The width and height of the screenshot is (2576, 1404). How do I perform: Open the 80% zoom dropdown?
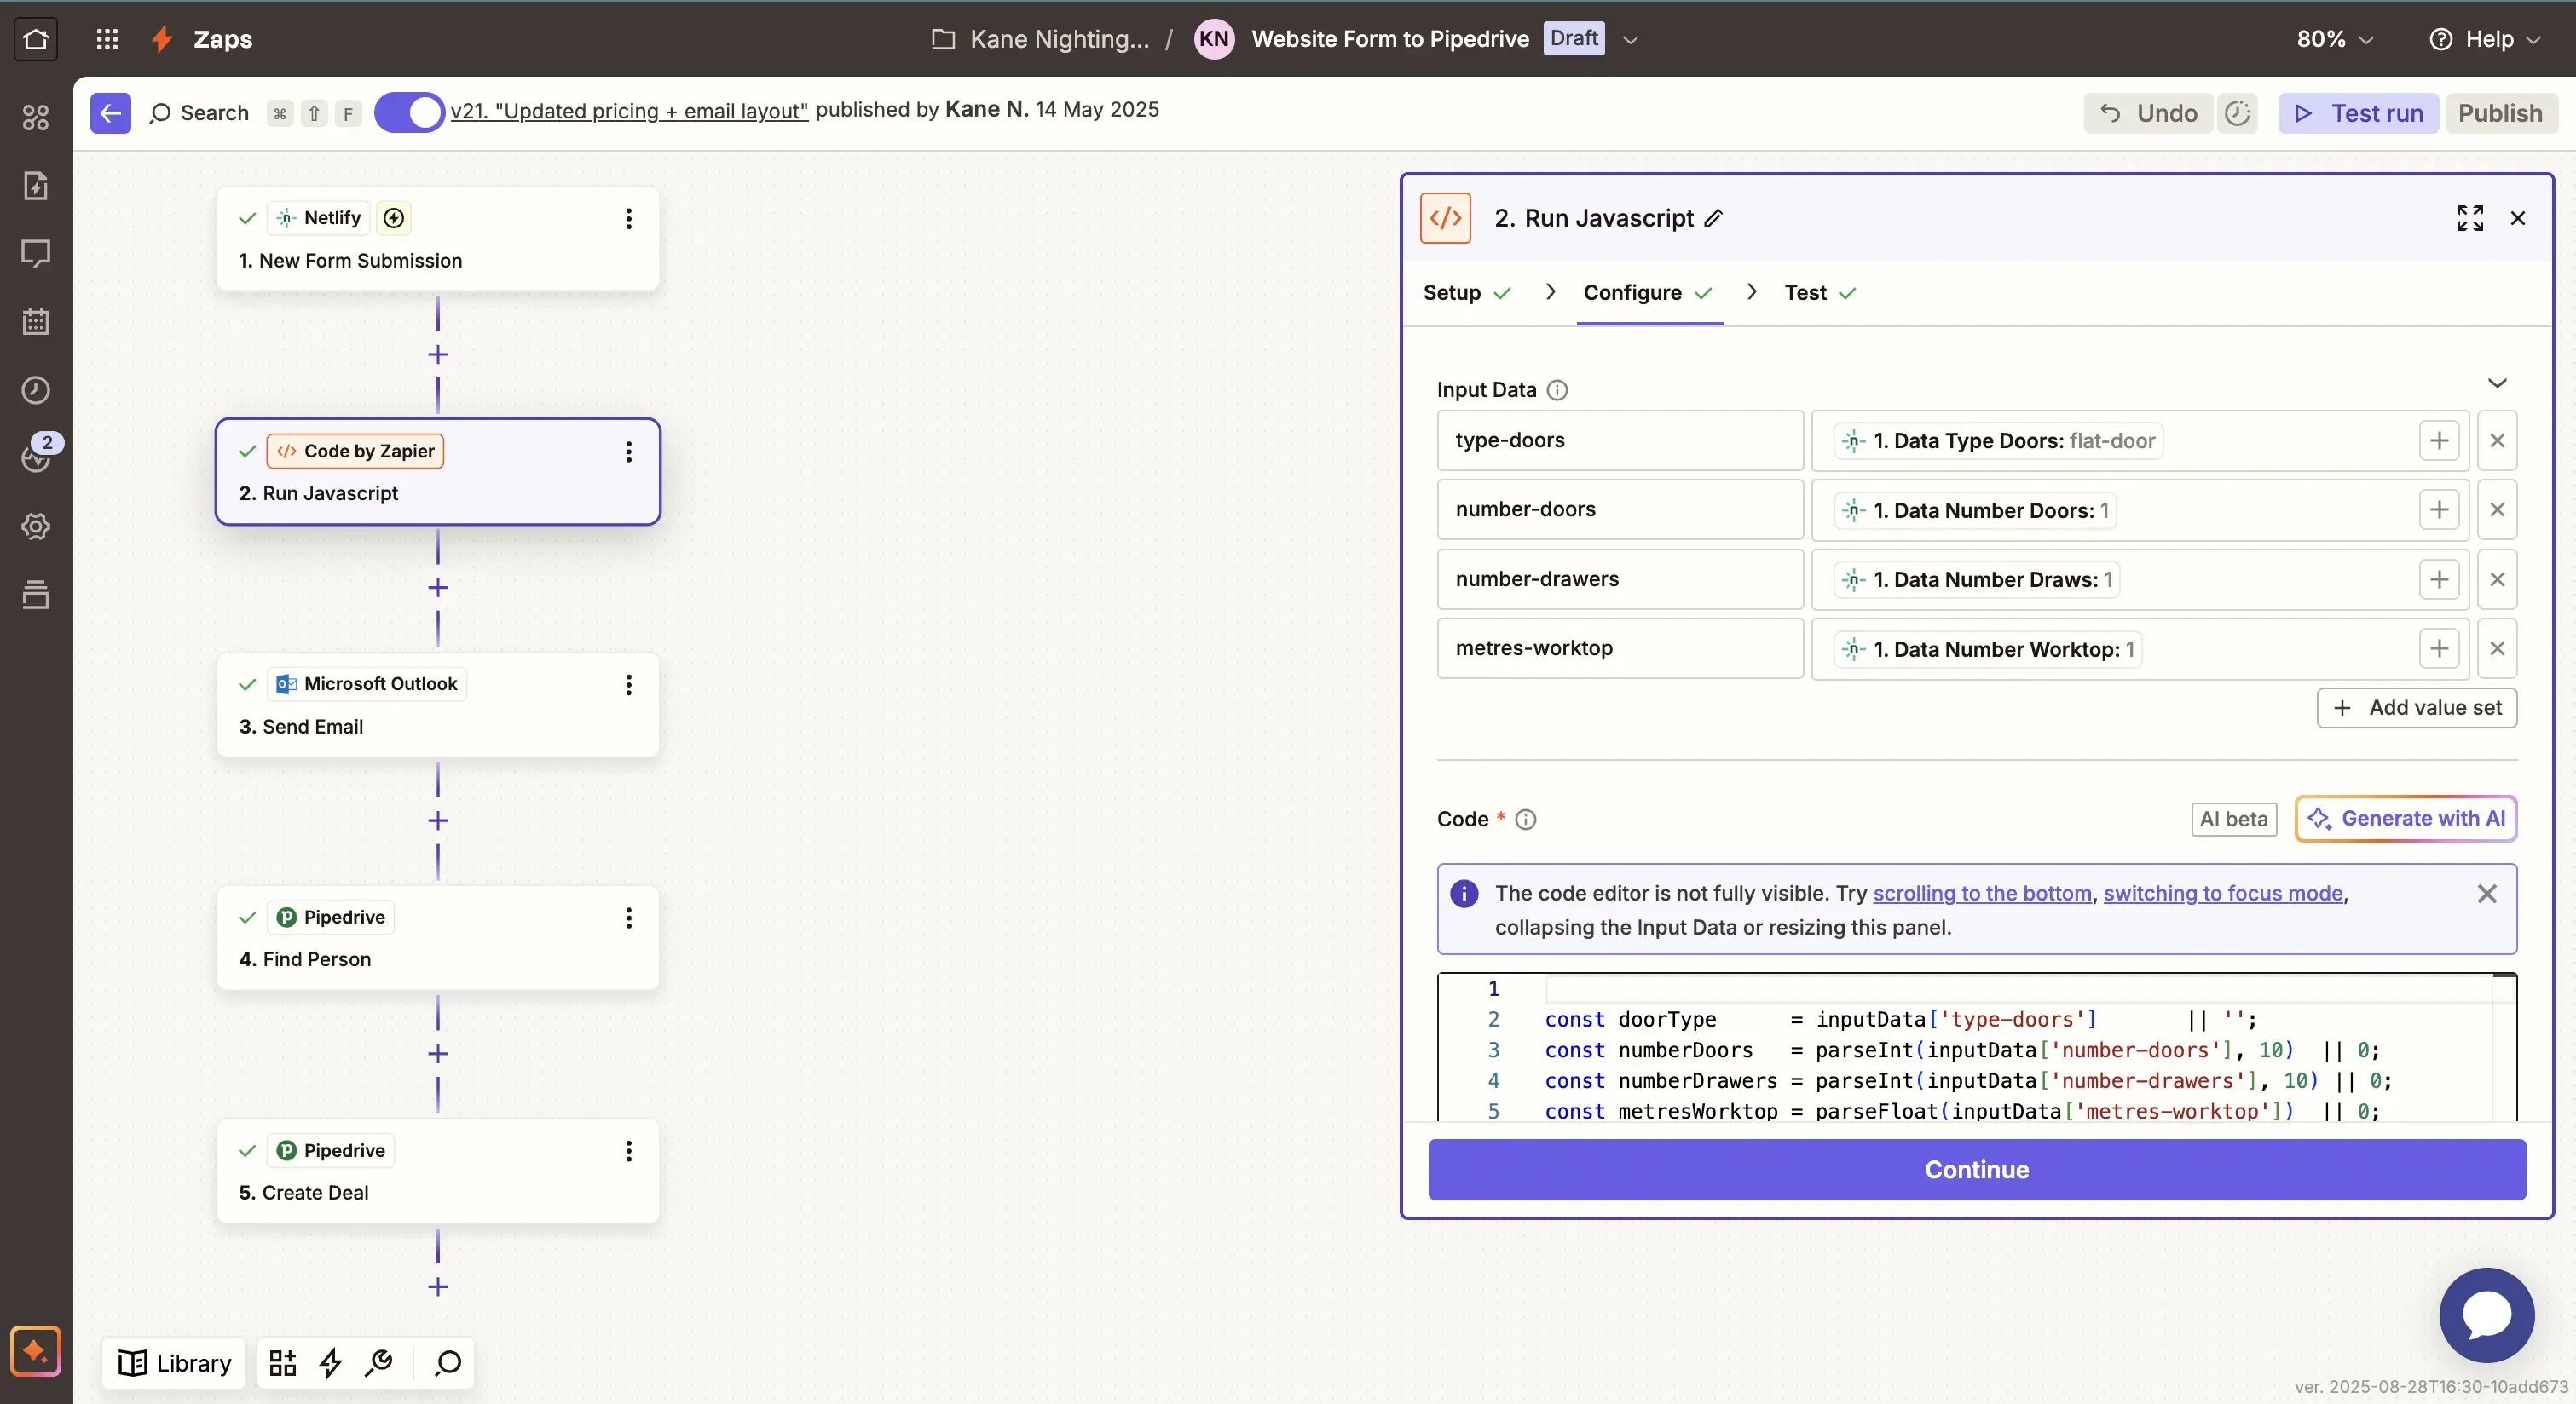pos(2334,40)
